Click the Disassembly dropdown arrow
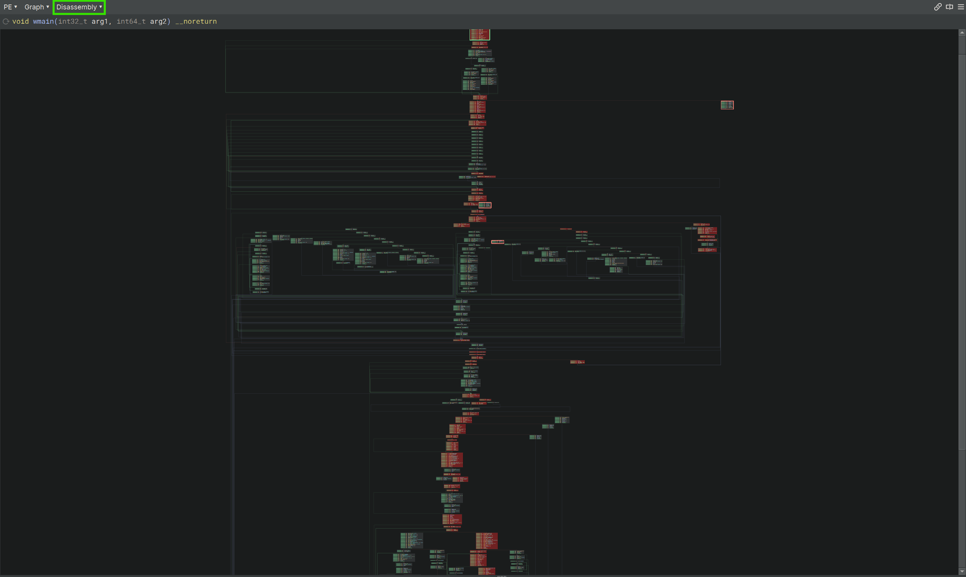This screenshot has width=966, height=577. point(101,7)
